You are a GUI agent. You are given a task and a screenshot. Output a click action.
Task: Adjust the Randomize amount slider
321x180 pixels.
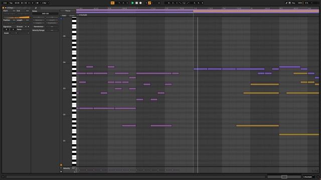52,26
